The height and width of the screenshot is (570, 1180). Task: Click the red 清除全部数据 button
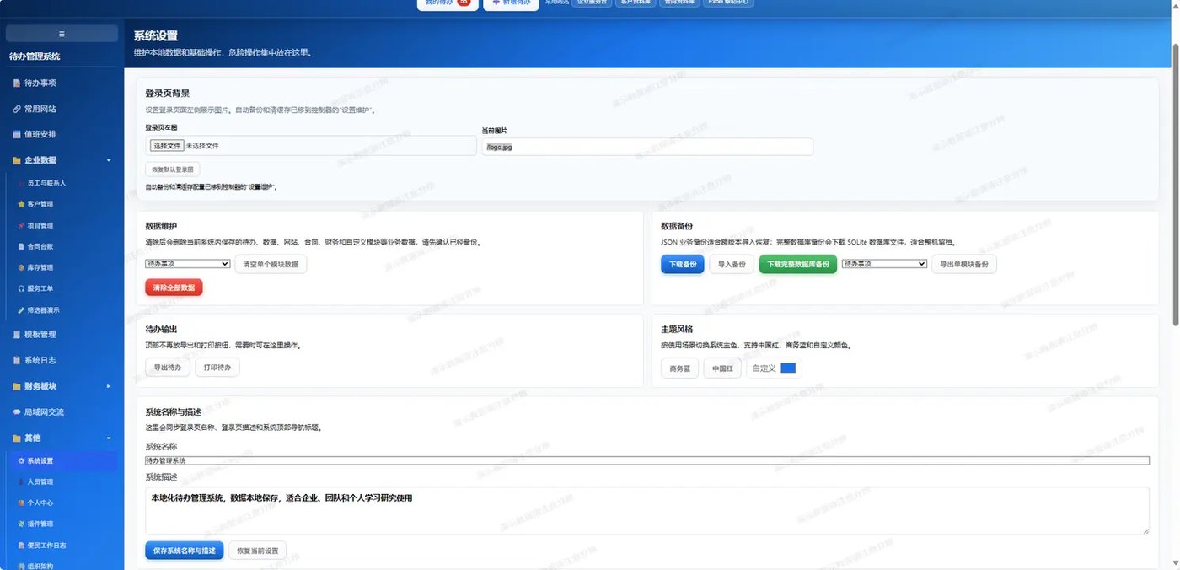pos(174,288)
